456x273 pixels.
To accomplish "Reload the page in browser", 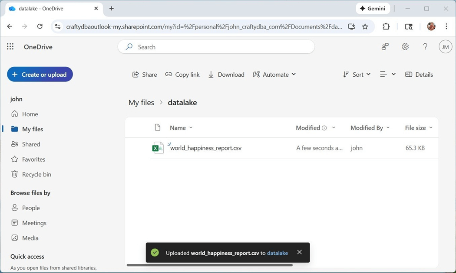I will (x=40, y=27).
